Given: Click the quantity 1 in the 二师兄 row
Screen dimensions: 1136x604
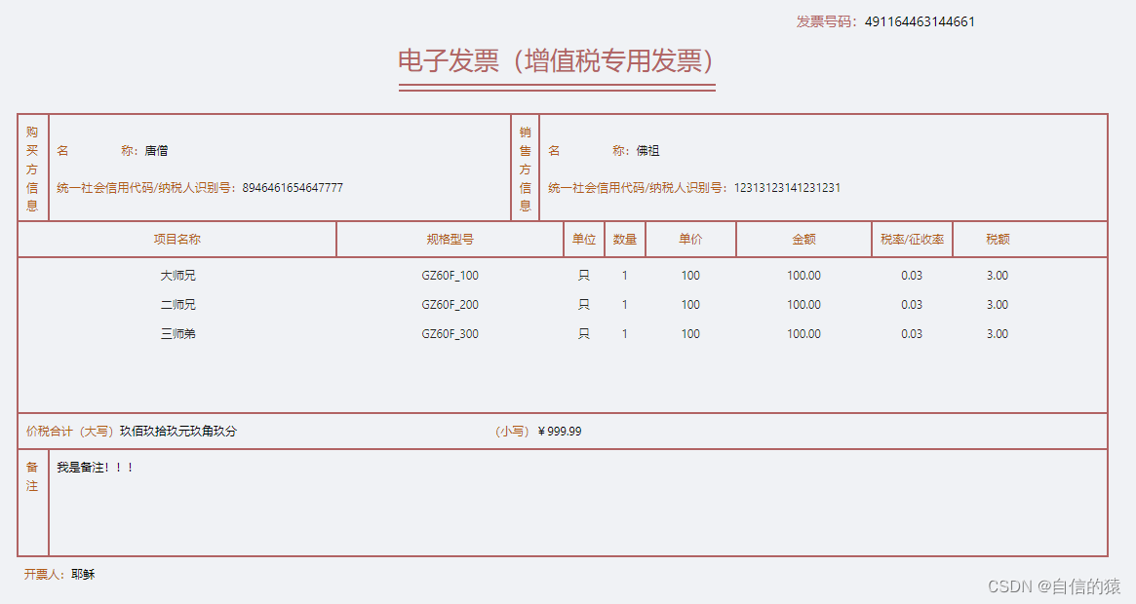Looking at the screenshot, I should pos(624,304).
